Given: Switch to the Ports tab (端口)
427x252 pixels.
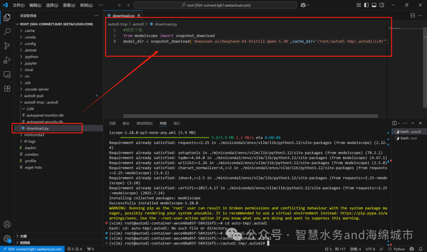Looking at the screenshot, I should click(x=177, y=123).
